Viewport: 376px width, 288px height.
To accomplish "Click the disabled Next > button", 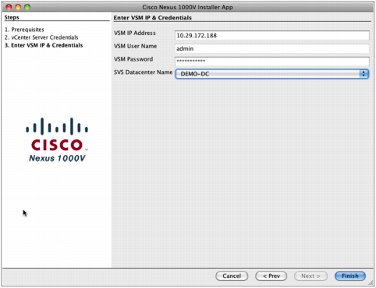I will (x=310, y=276).
